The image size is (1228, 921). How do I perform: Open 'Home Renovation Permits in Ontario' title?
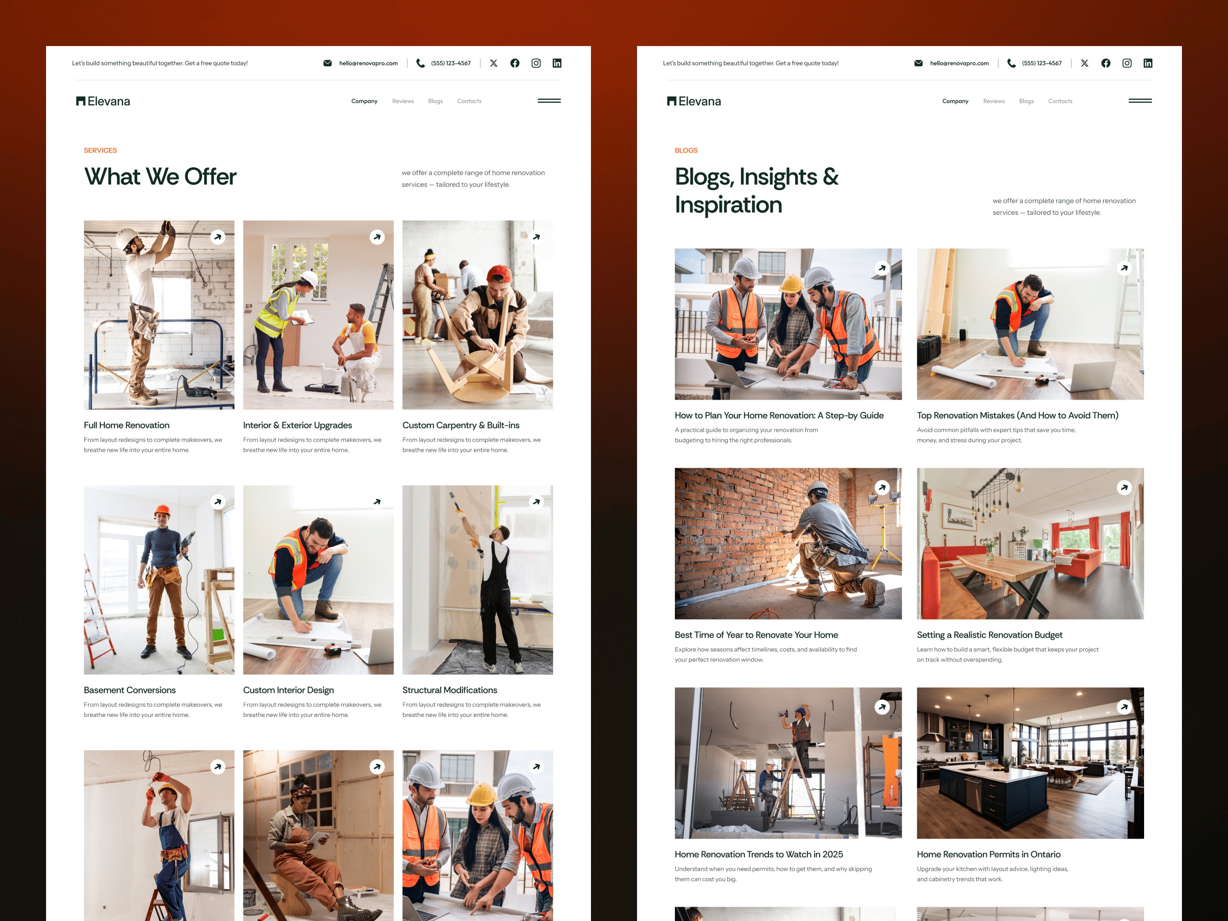click(x=988, y=854)
